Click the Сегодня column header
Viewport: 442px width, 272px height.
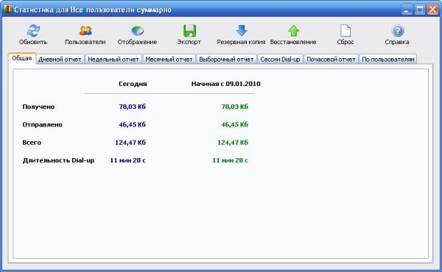pos(133,84)
